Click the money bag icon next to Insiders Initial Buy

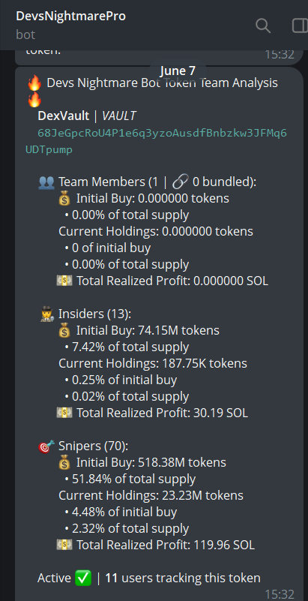(64, 330)
